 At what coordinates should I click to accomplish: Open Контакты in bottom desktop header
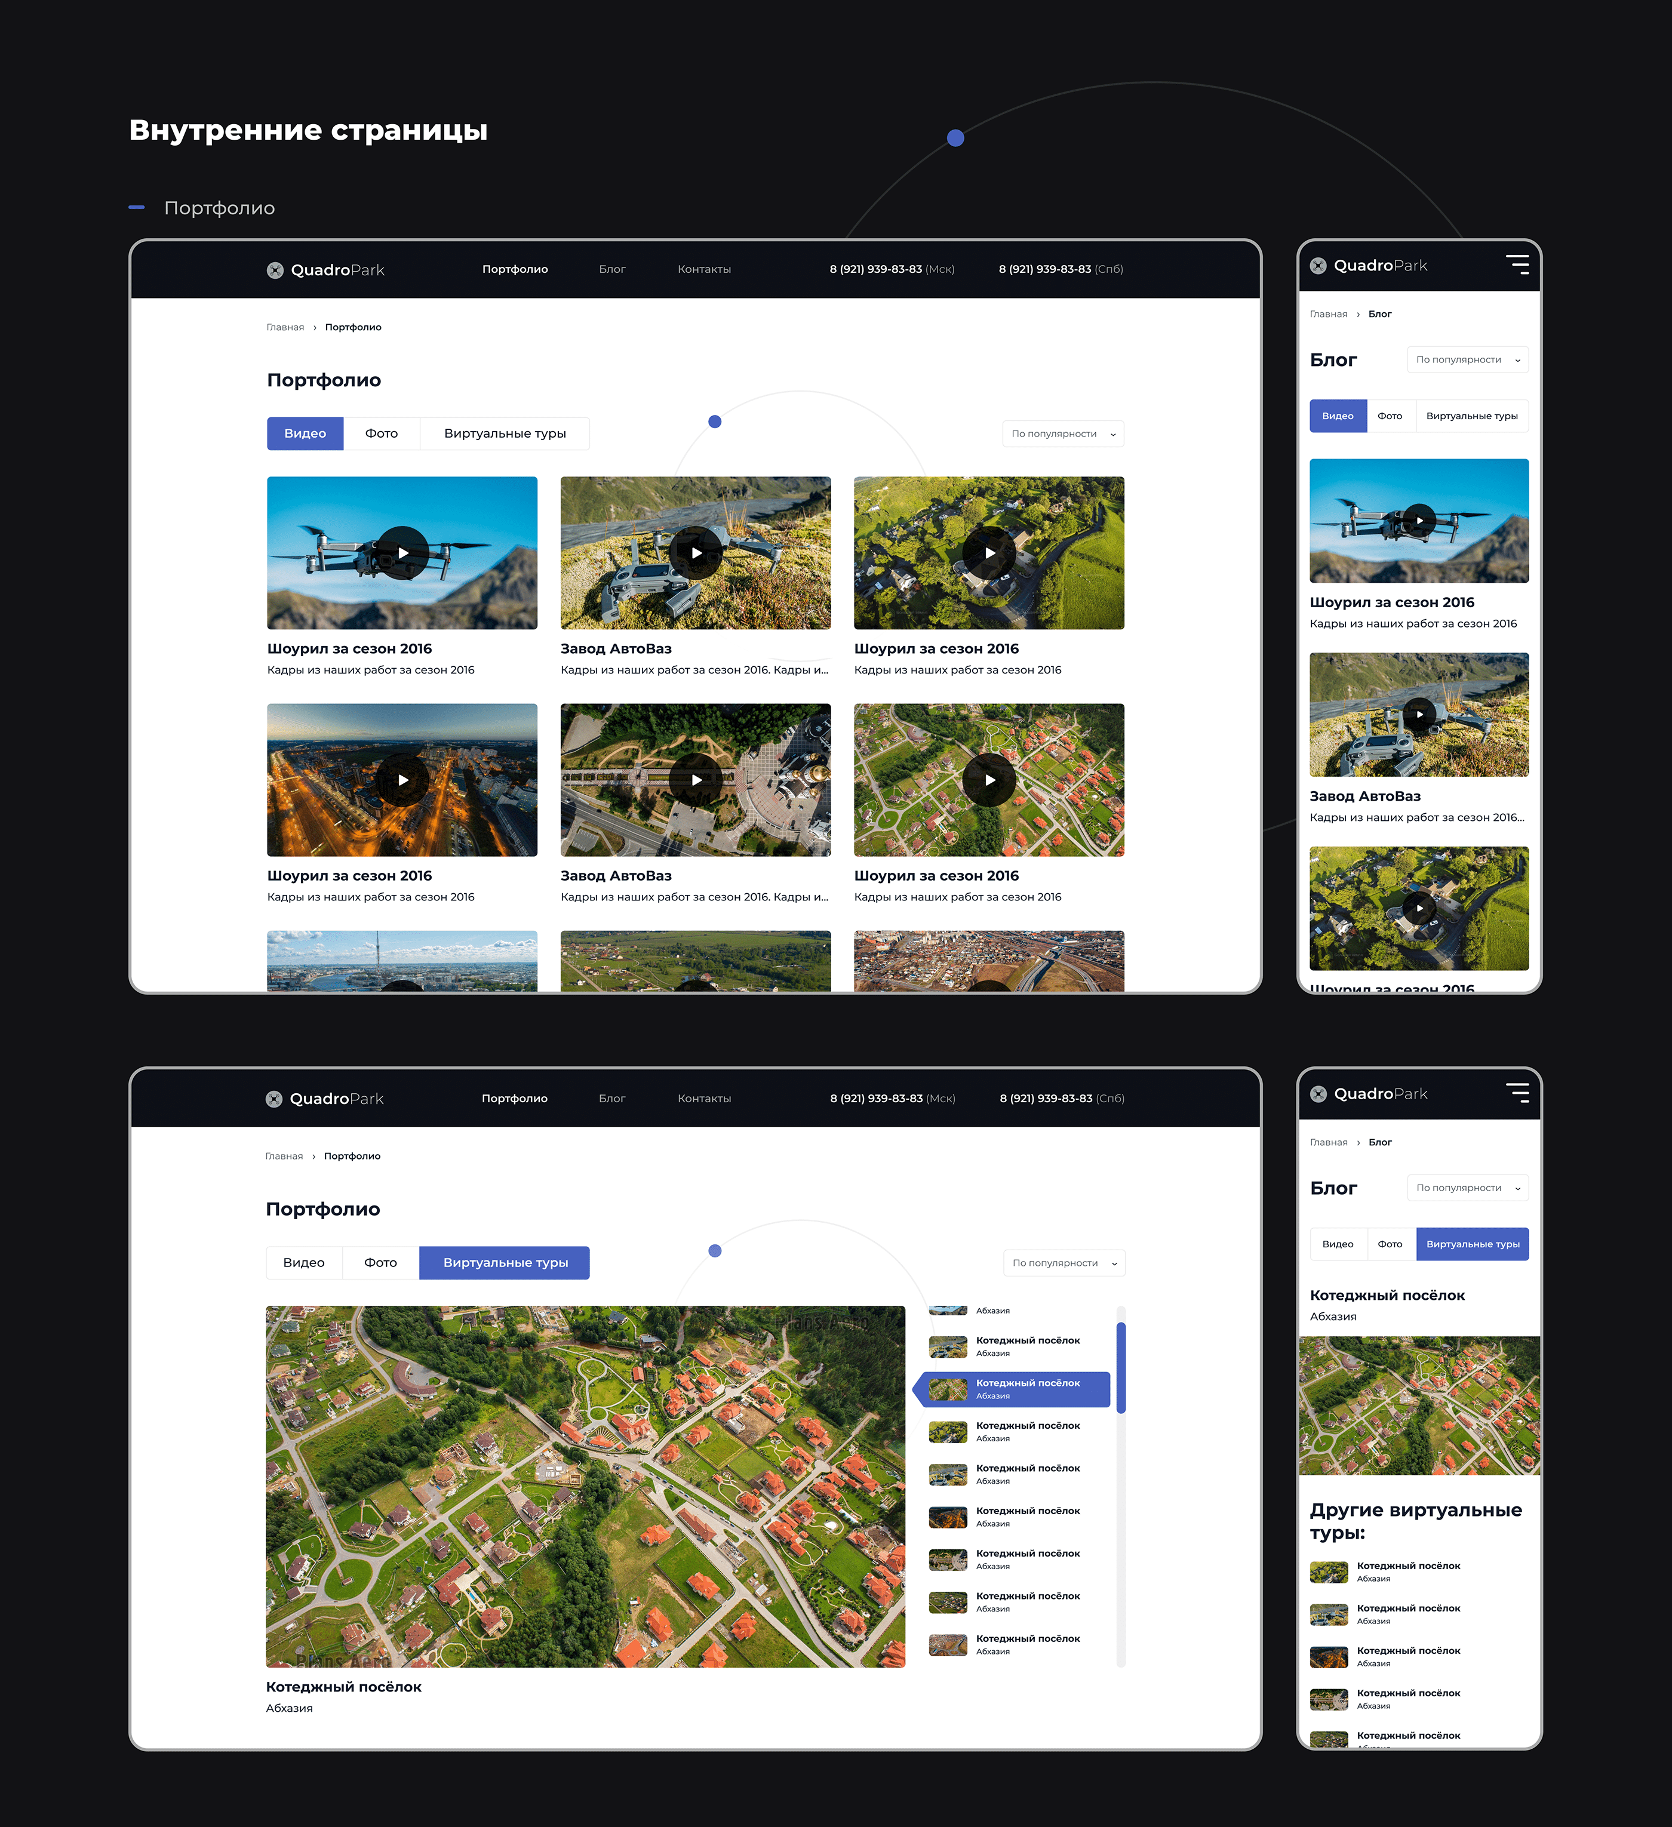coord(704,1099)
